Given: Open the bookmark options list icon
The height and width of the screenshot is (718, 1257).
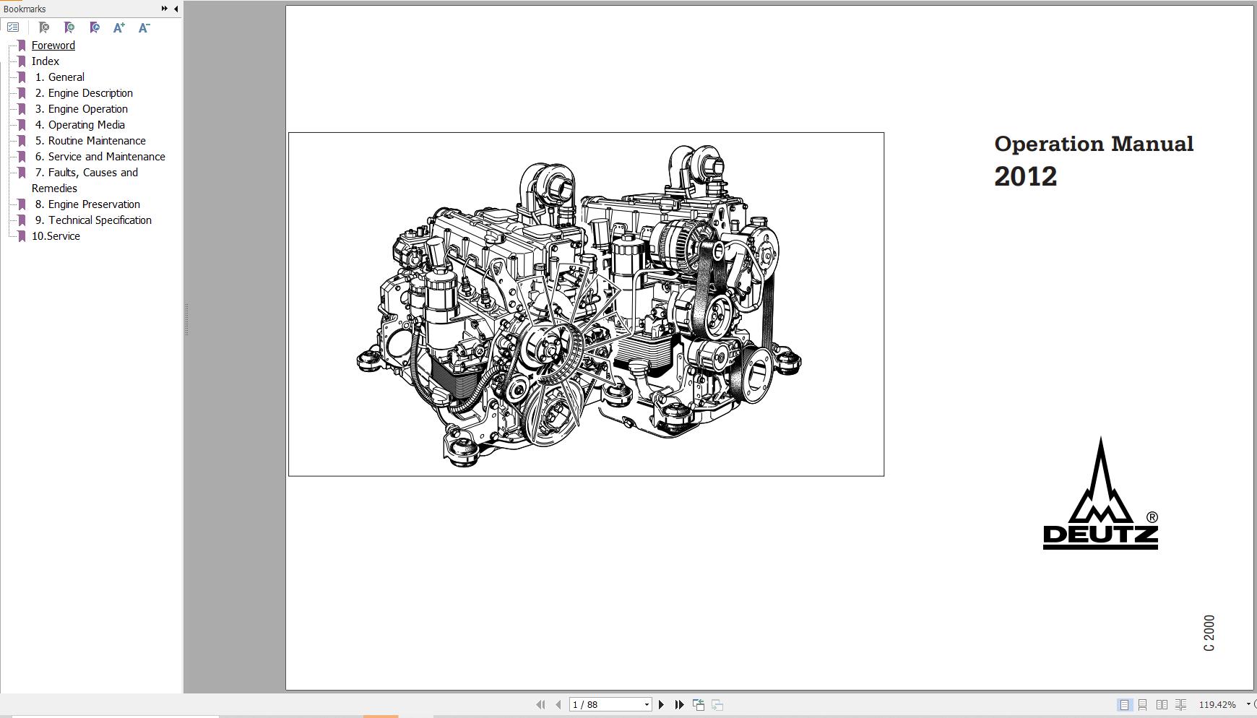Looking at the screenshot, I should pos(12,27).
